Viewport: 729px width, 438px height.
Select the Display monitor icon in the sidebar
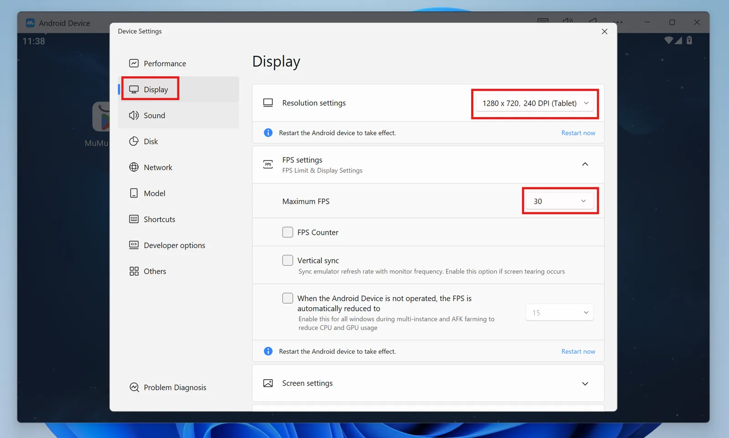tap(134, 89)
